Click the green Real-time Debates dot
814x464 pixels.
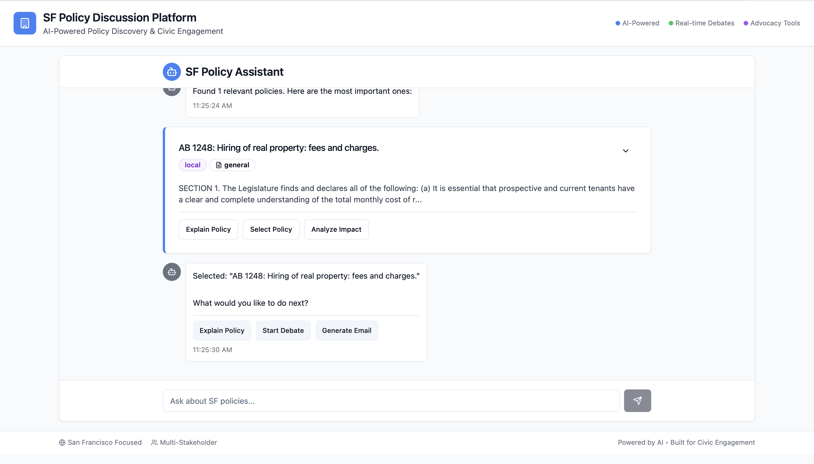click(671, 23)
